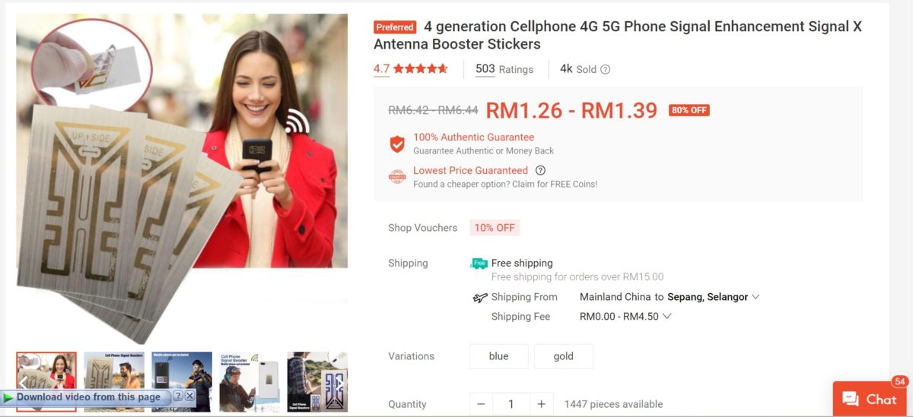Select the gold variation

(x=564, y=356)
